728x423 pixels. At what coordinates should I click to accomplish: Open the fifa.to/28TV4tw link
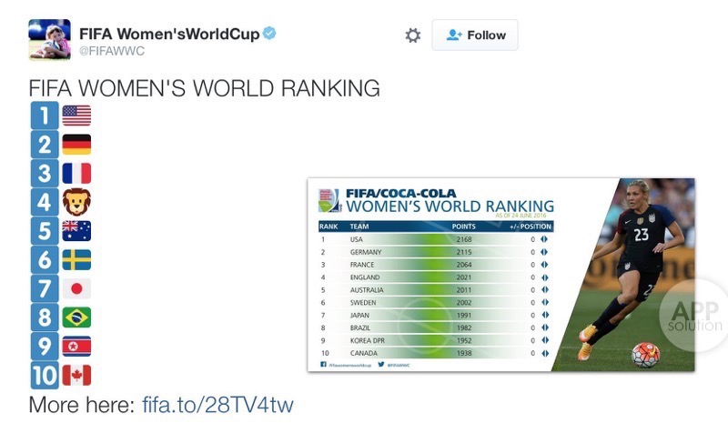[217, 404]
